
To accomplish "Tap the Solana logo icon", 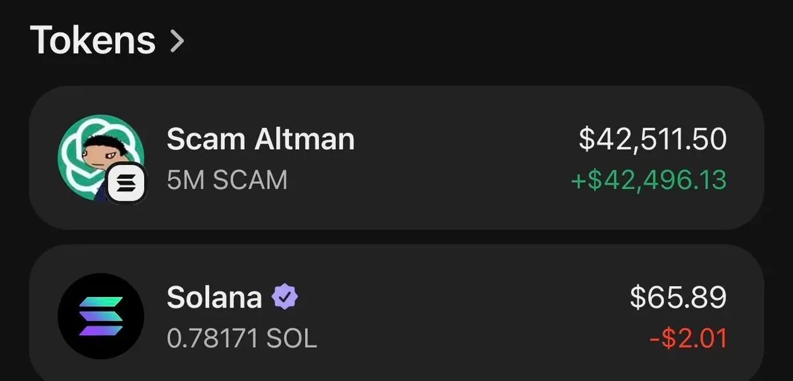I will (101, 316).
